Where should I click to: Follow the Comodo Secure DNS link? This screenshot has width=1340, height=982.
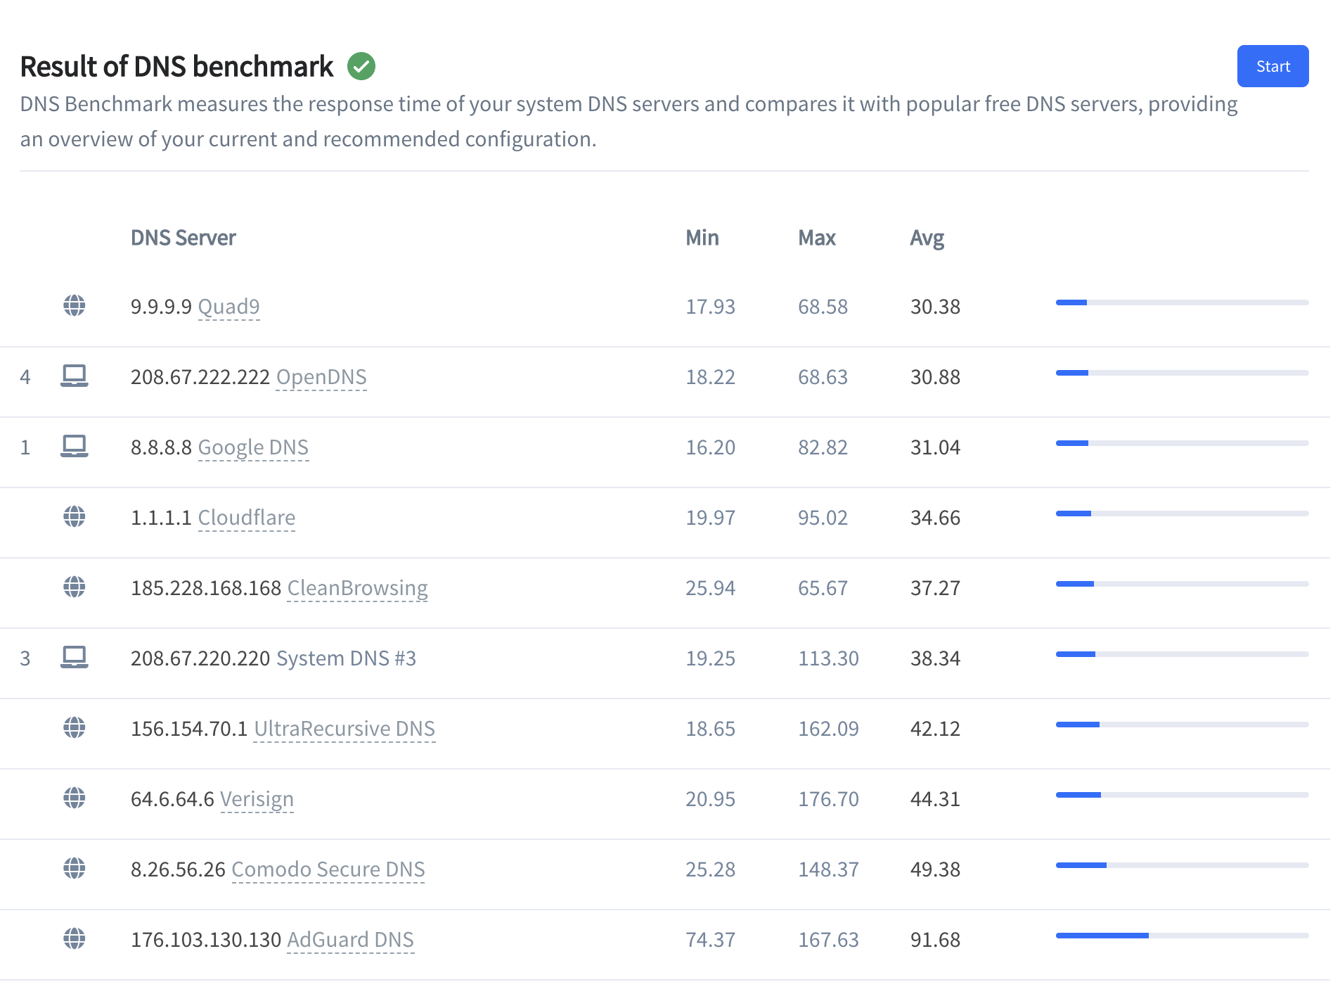(328, 869)
